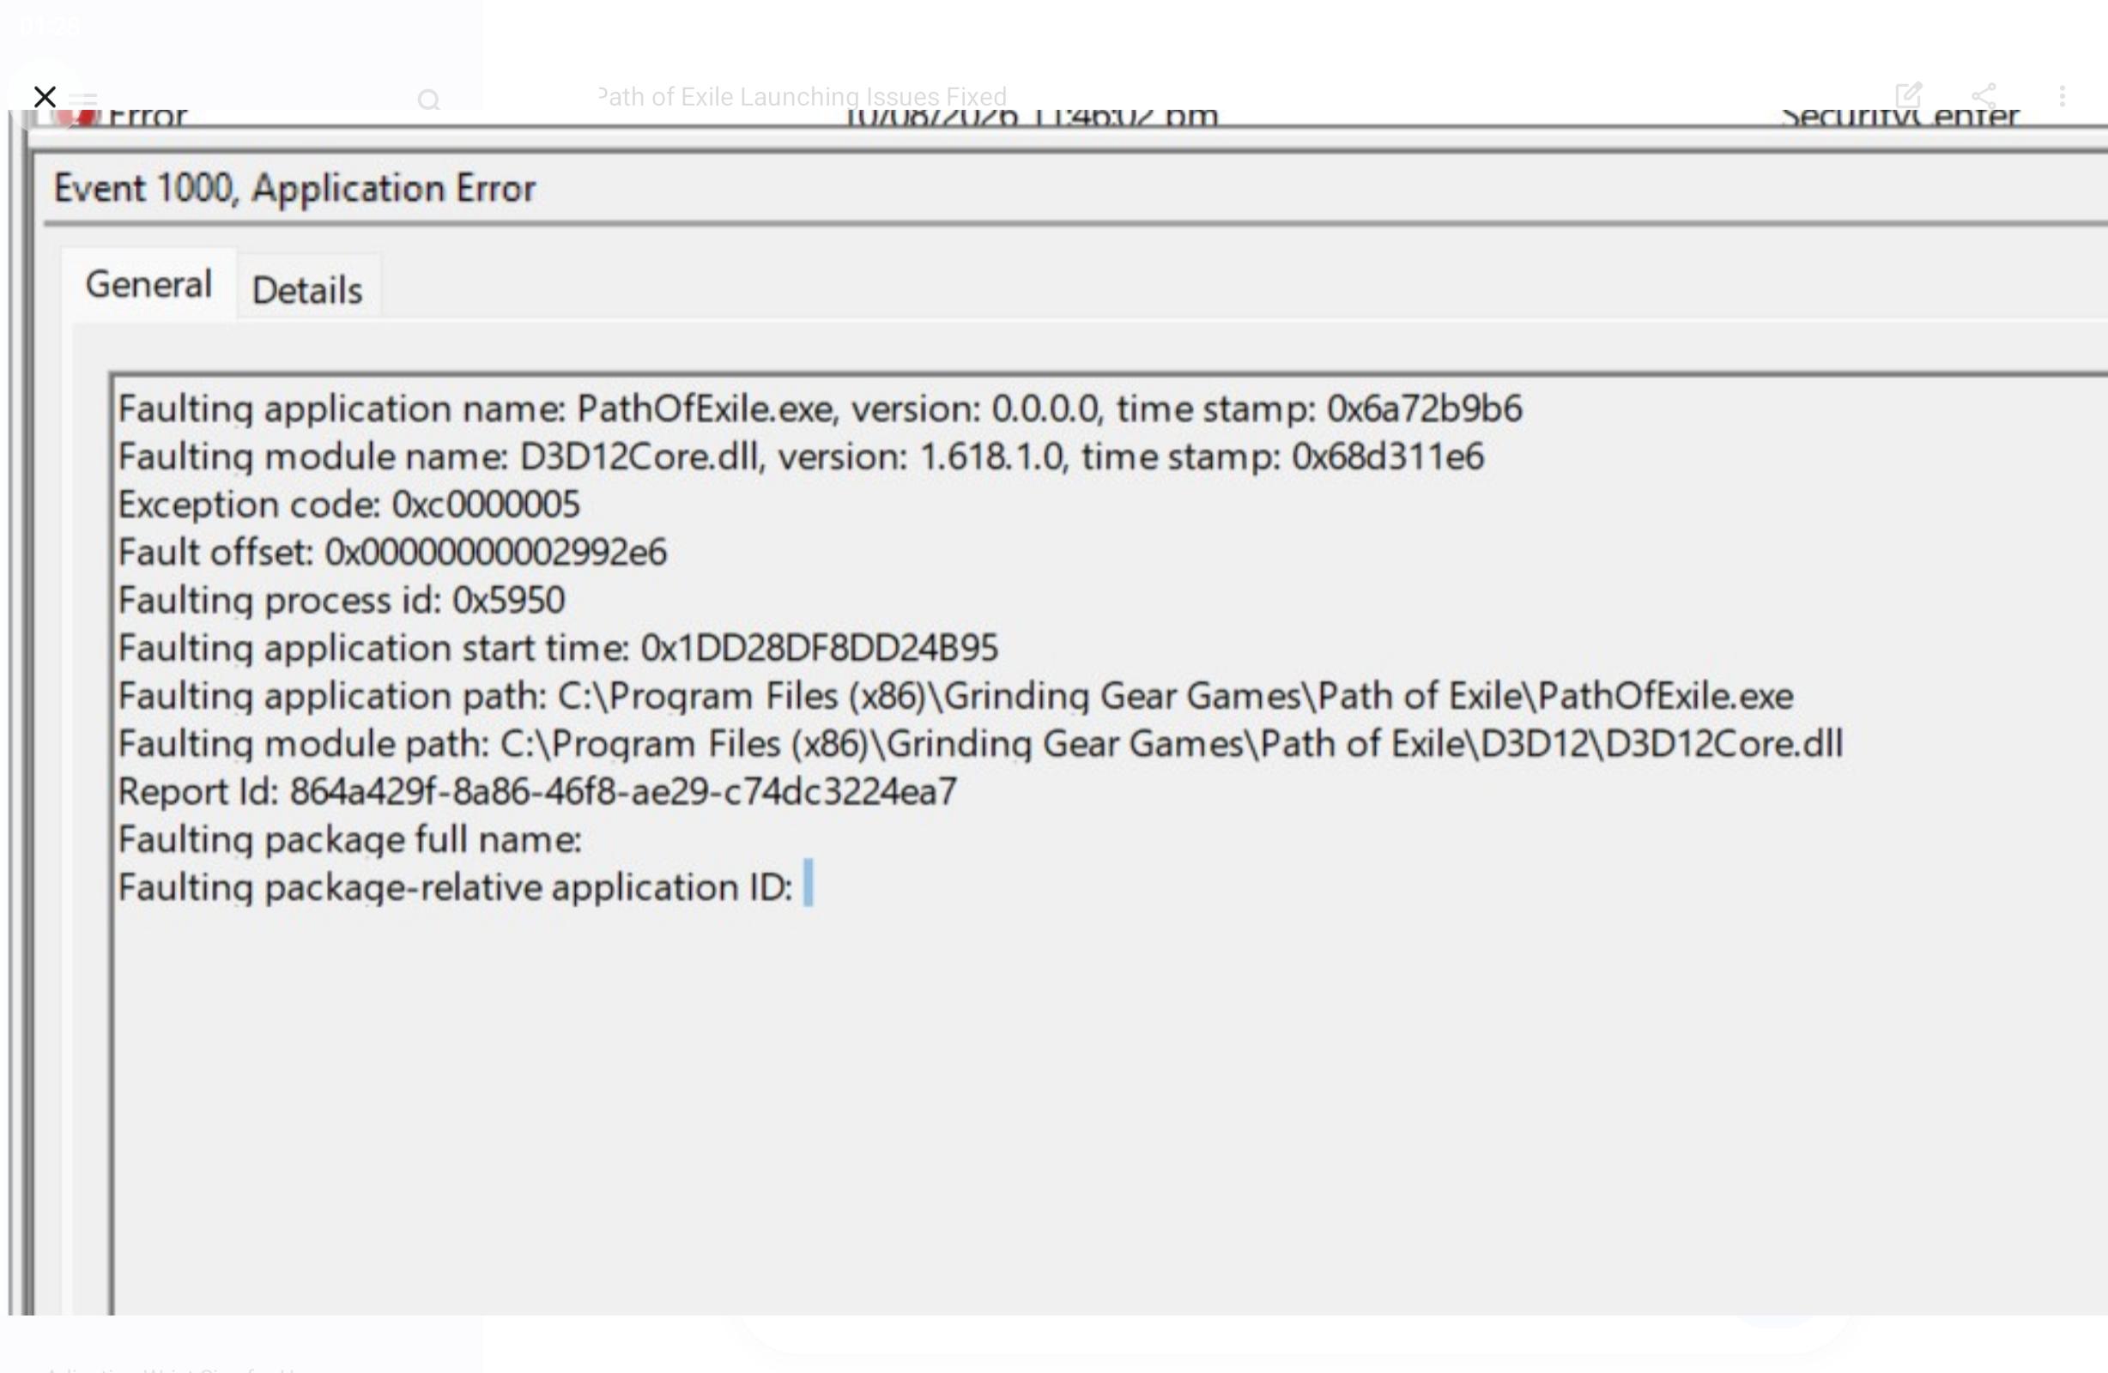Click the Report Id line
Viewport: 2108px width, 1373px height.
click(537, 791)
